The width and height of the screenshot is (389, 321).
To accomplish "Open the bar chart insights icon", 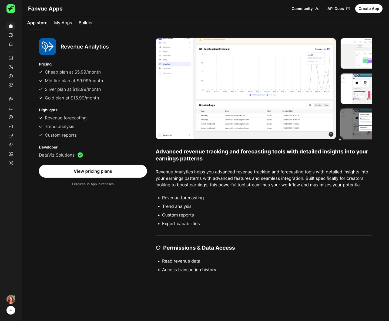I will (x=11, y=58).
